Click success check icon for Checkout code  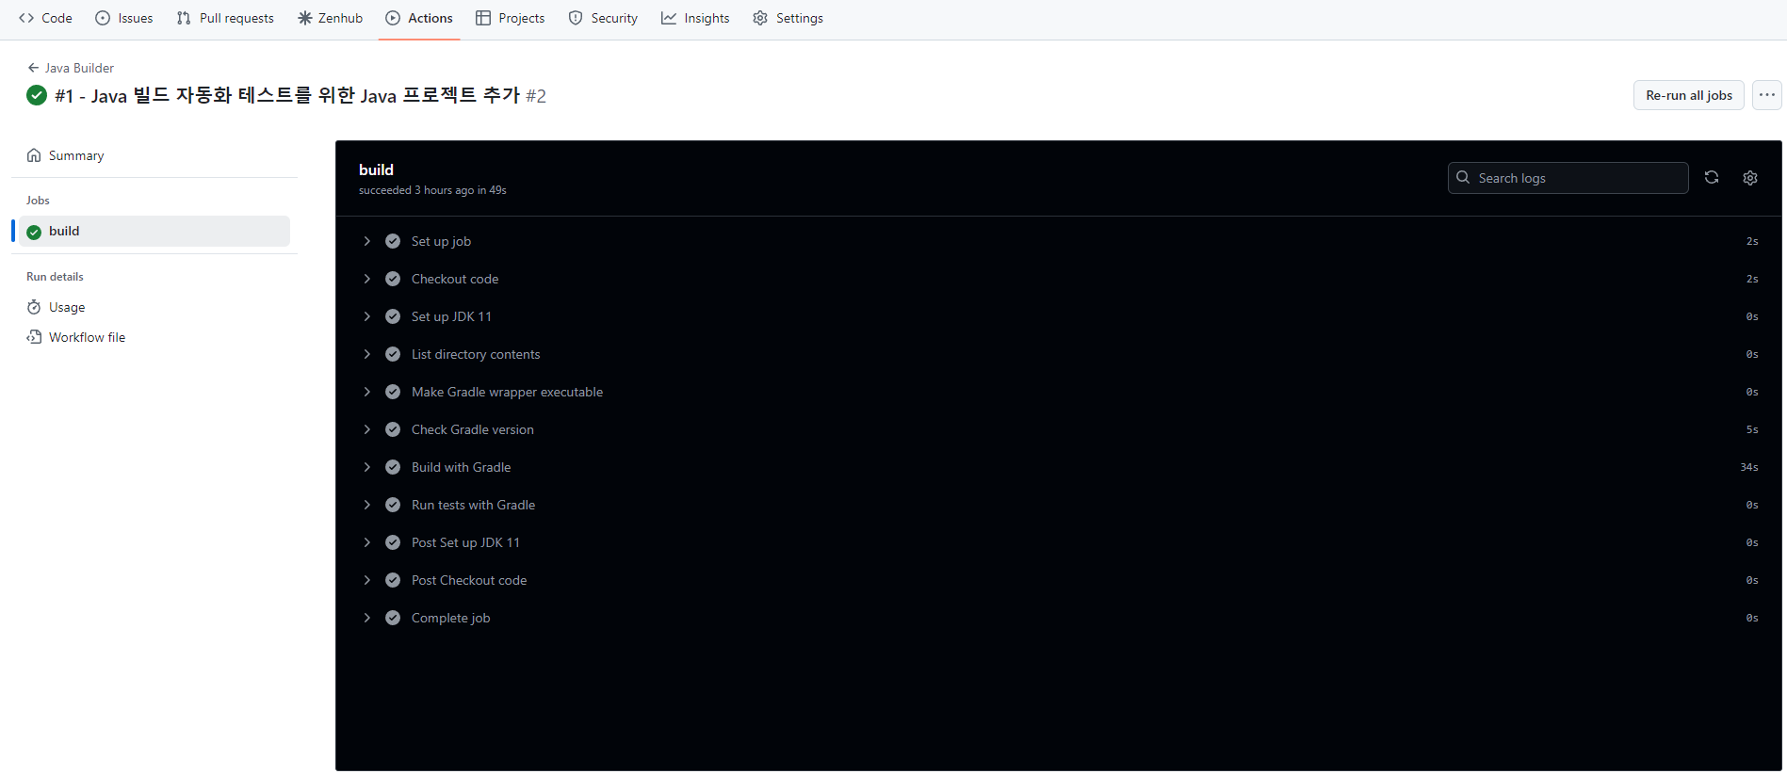tap(393, 279)
